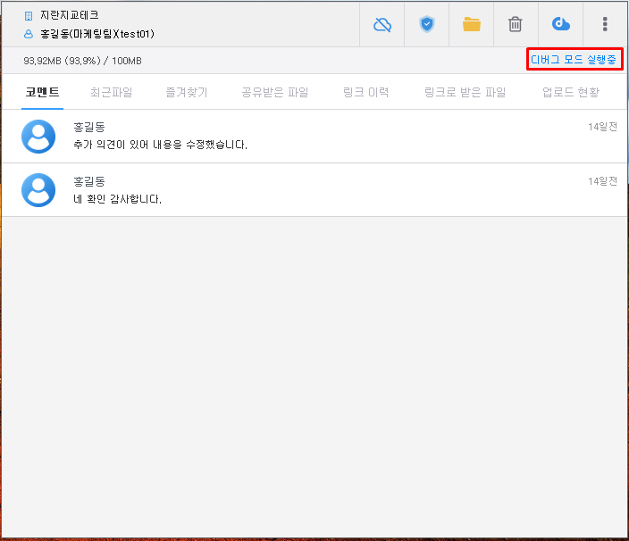Screen dimensions: 629x541
Task: Click the building icon beside 지란지교테크
Action: tap(29, 15)
